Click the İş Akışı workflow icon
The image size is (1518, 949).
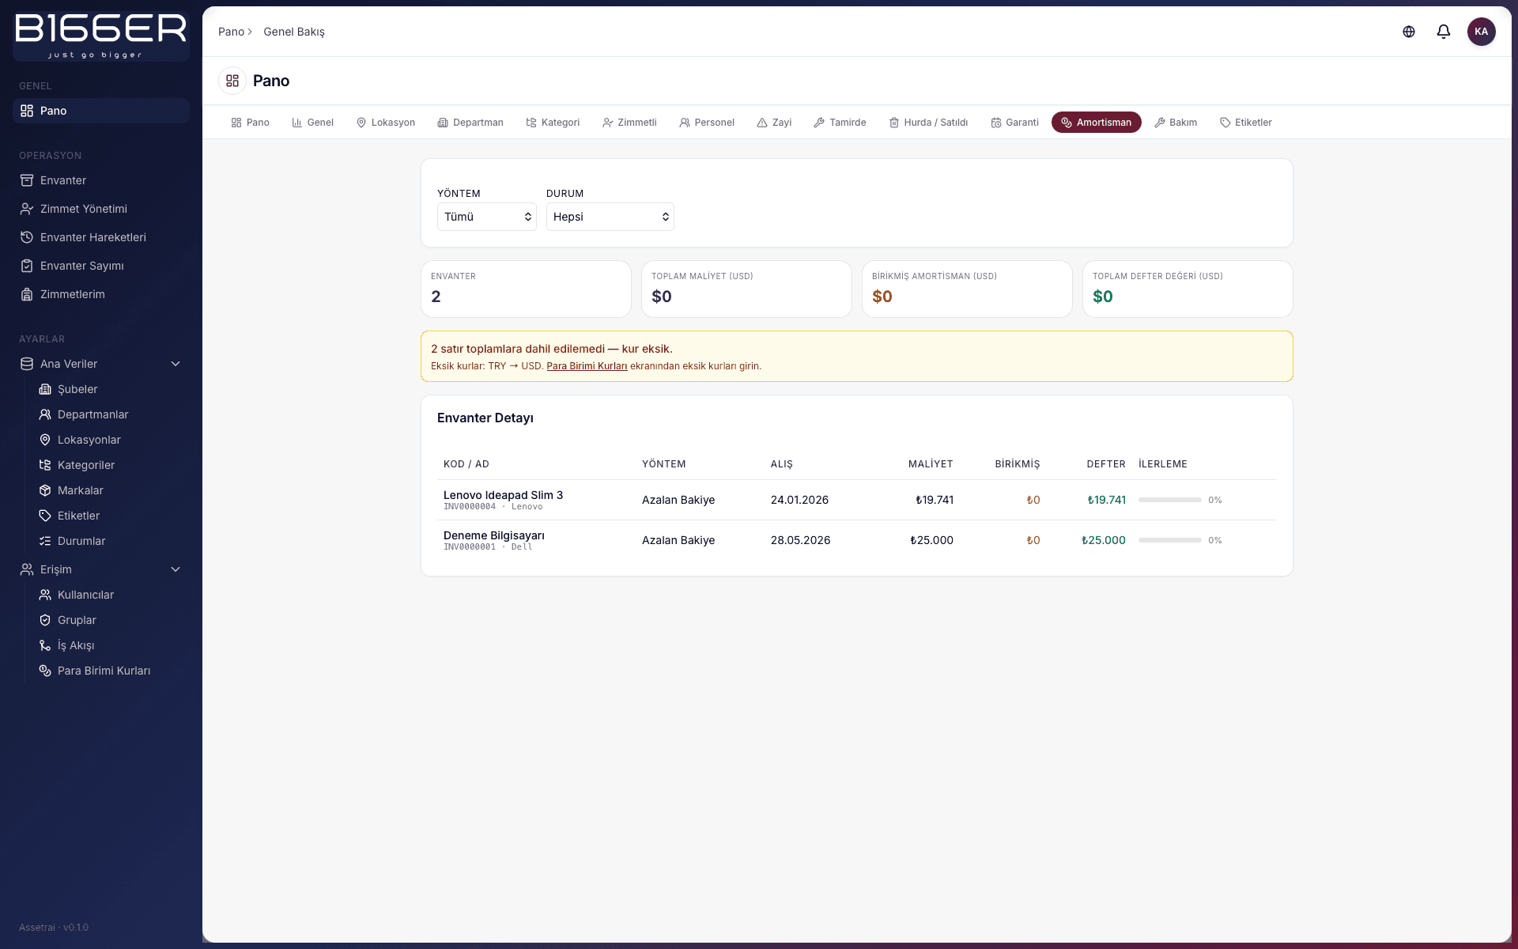pyautogui.click(x=45, y=645)
